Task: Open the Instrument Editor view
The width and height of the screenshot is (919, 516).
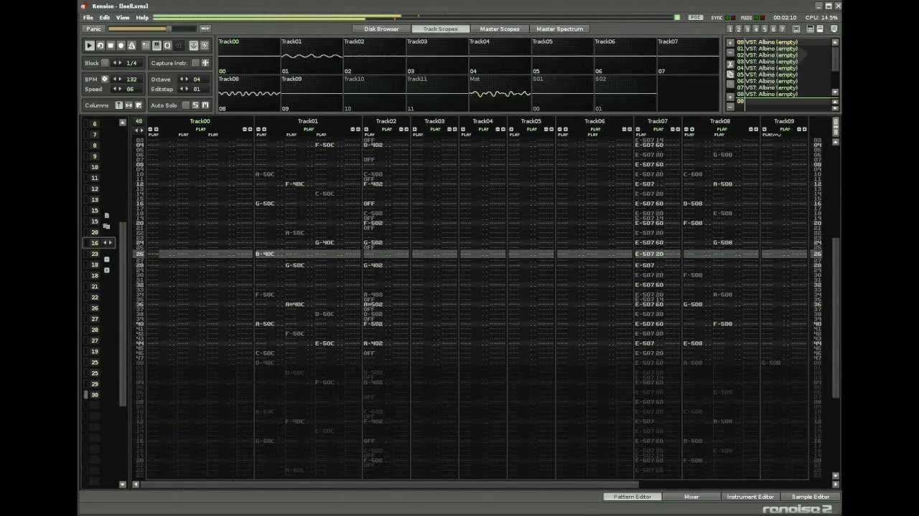Action: pos(750,497)
